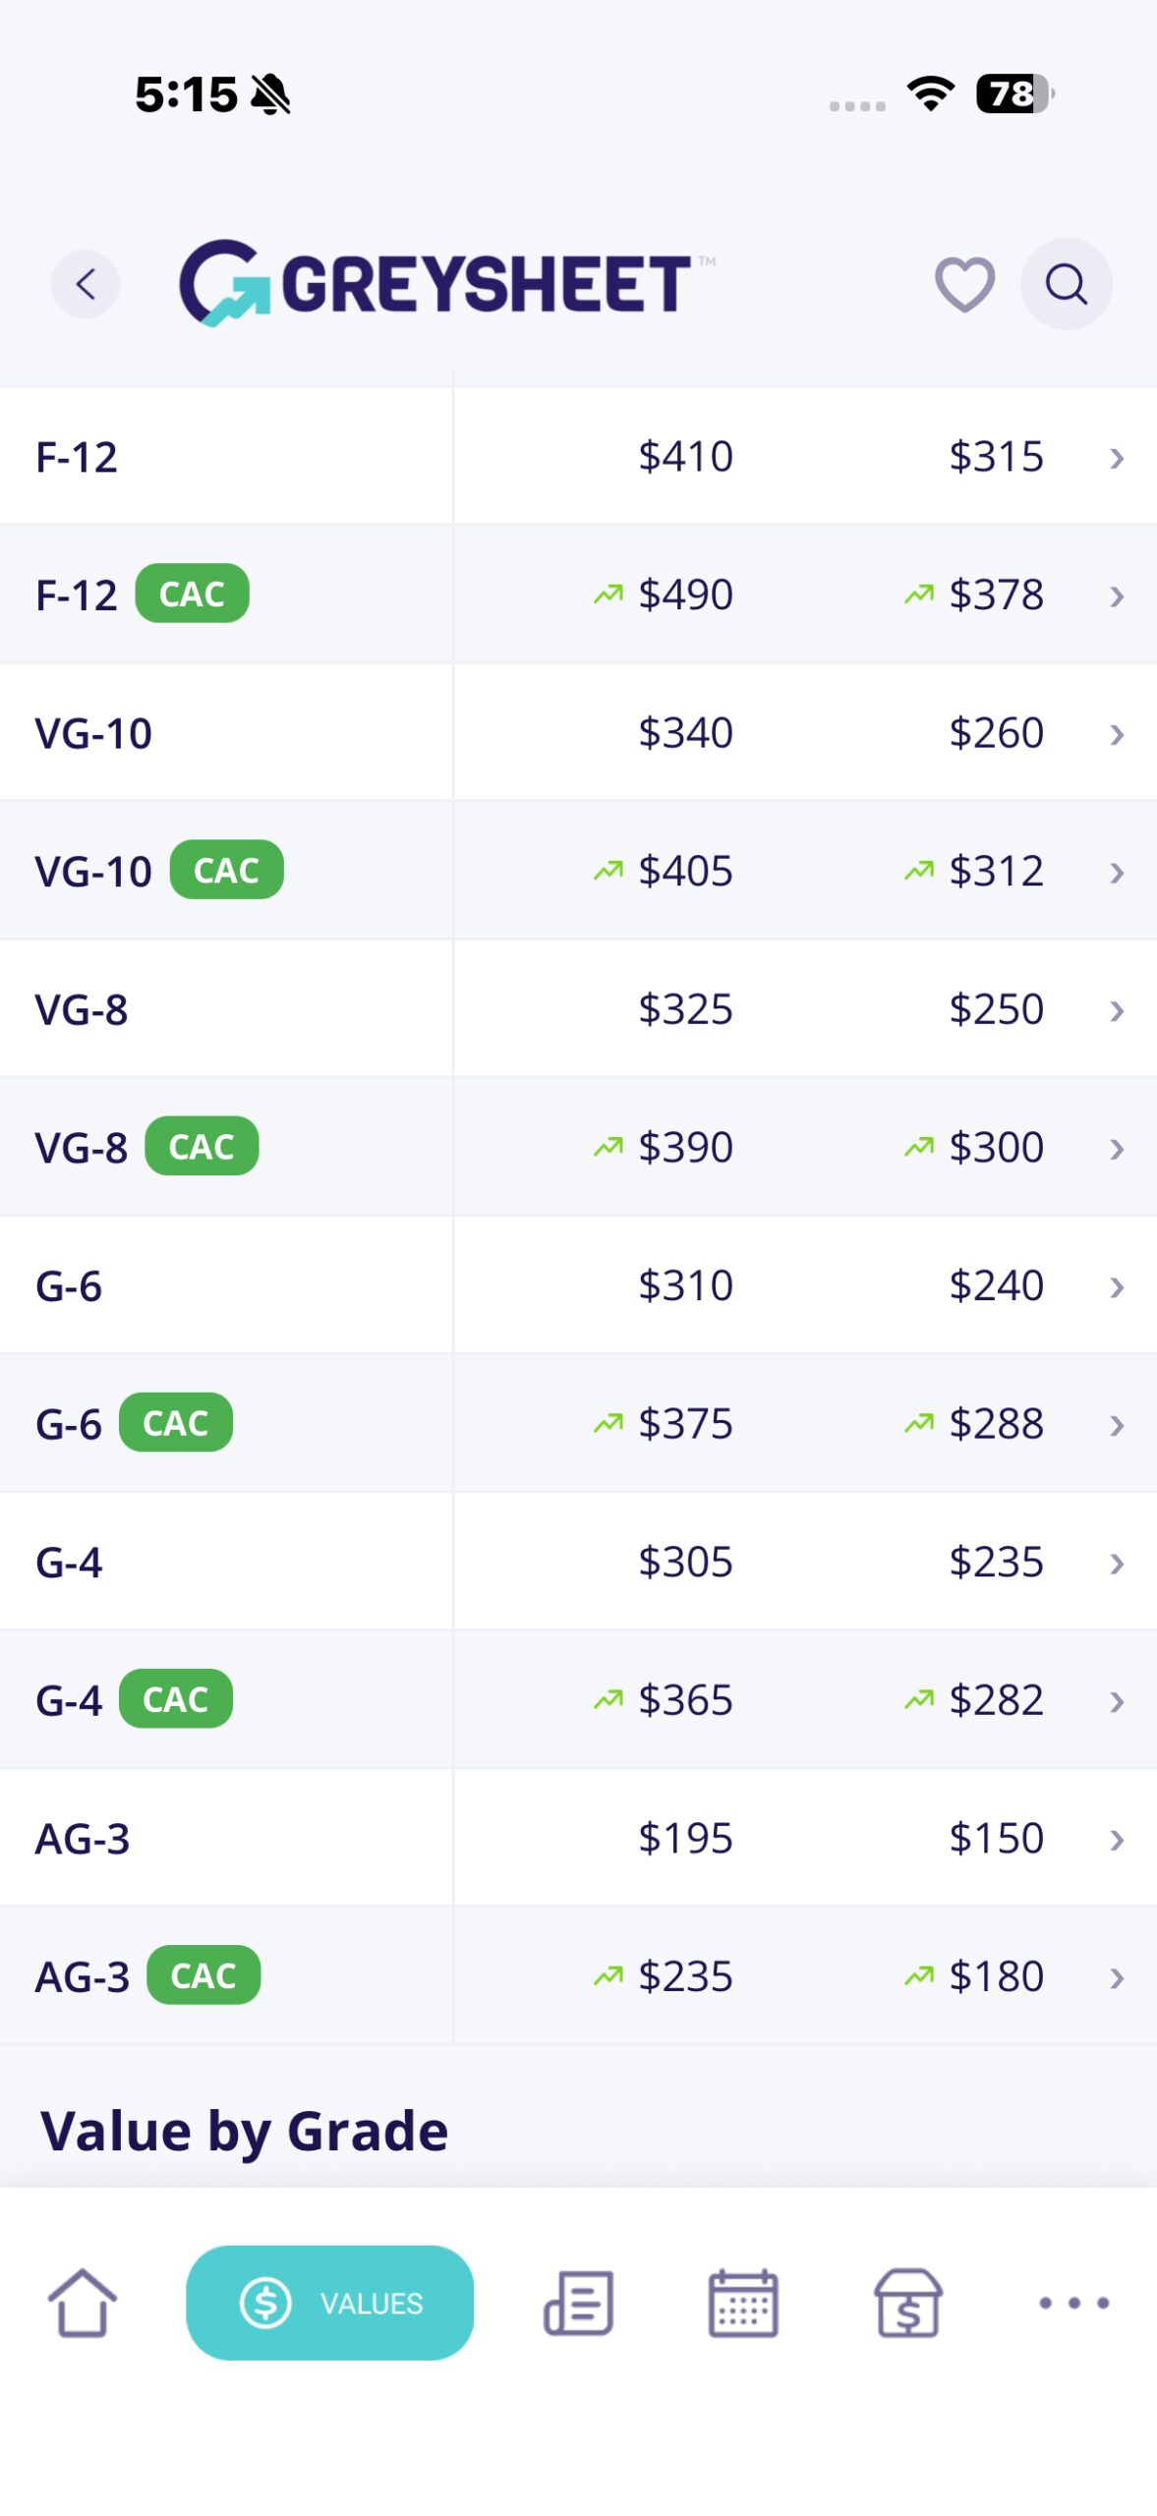Go to the Home tab icon

pyautogui.click(x=83, y=2302)
